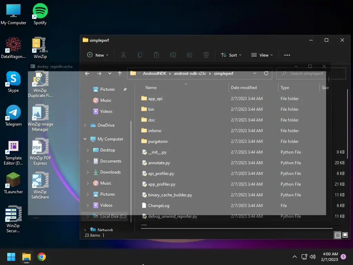Viewport: 353px width, 265px height.
Task: Expand the Downloads tree node
Action: (x=88, y=172)
